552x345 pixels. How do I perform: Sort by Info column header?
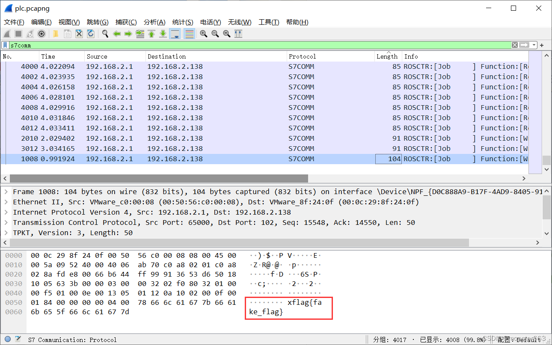466,56
